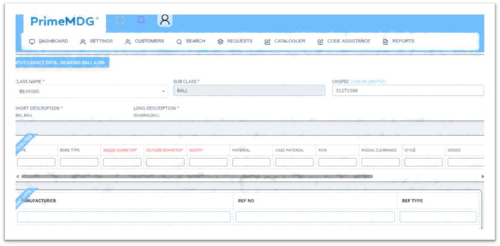Click the PrimeMDG logo
Screen dimensions: 500x246
point(63,22)
